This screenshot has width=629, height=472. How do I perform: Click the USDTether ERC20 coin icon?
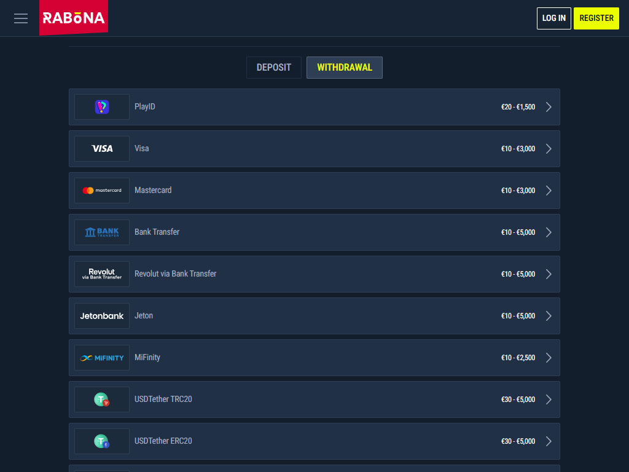click(x=102, y=441)
